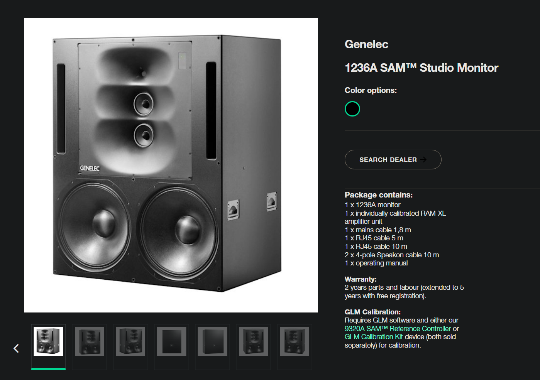Open the 9320A SAM Reference Controller link
This screenshot has width=540, height=380.
pyautogui.click(x=397, y=328)
